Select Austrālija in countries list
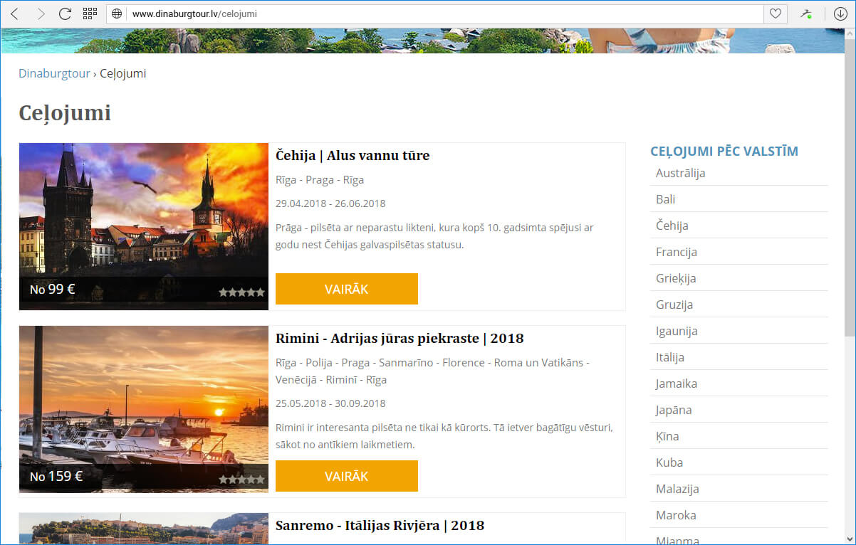 tap(680, 173)
